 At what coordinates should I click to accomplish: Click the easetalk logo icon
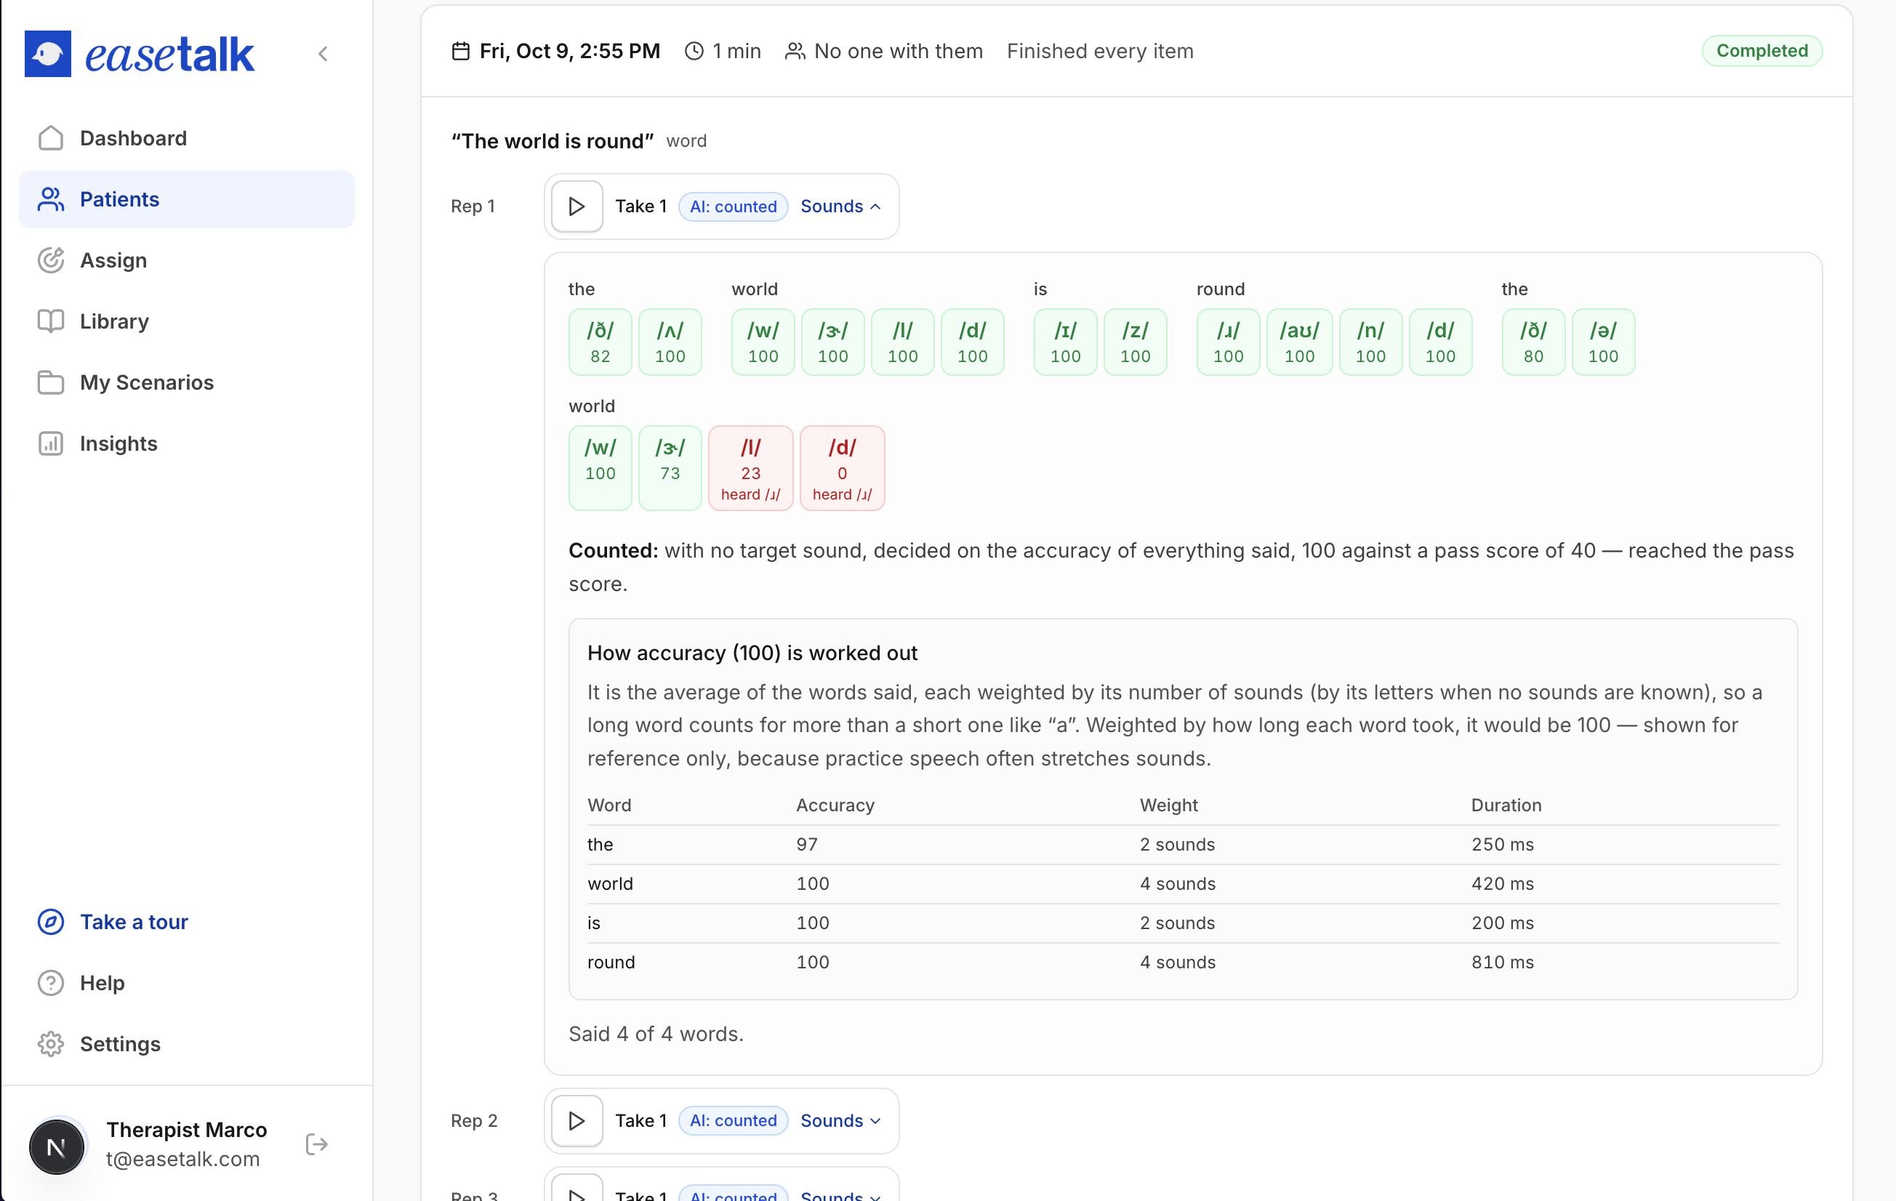pos(48,54)
